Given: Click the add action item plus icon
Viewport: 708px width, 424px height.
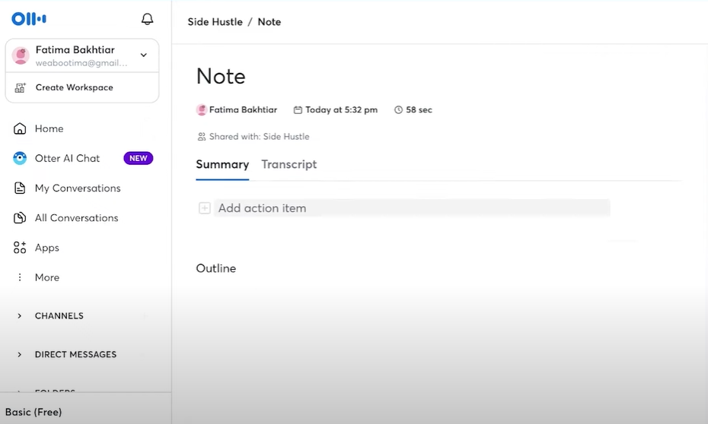Looking at the screenshot, I should [x=205, y=208].
